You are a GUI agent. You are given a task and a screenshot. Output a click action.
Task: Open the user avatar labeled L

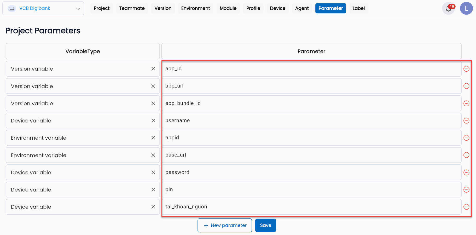click(x=466, y=8)
